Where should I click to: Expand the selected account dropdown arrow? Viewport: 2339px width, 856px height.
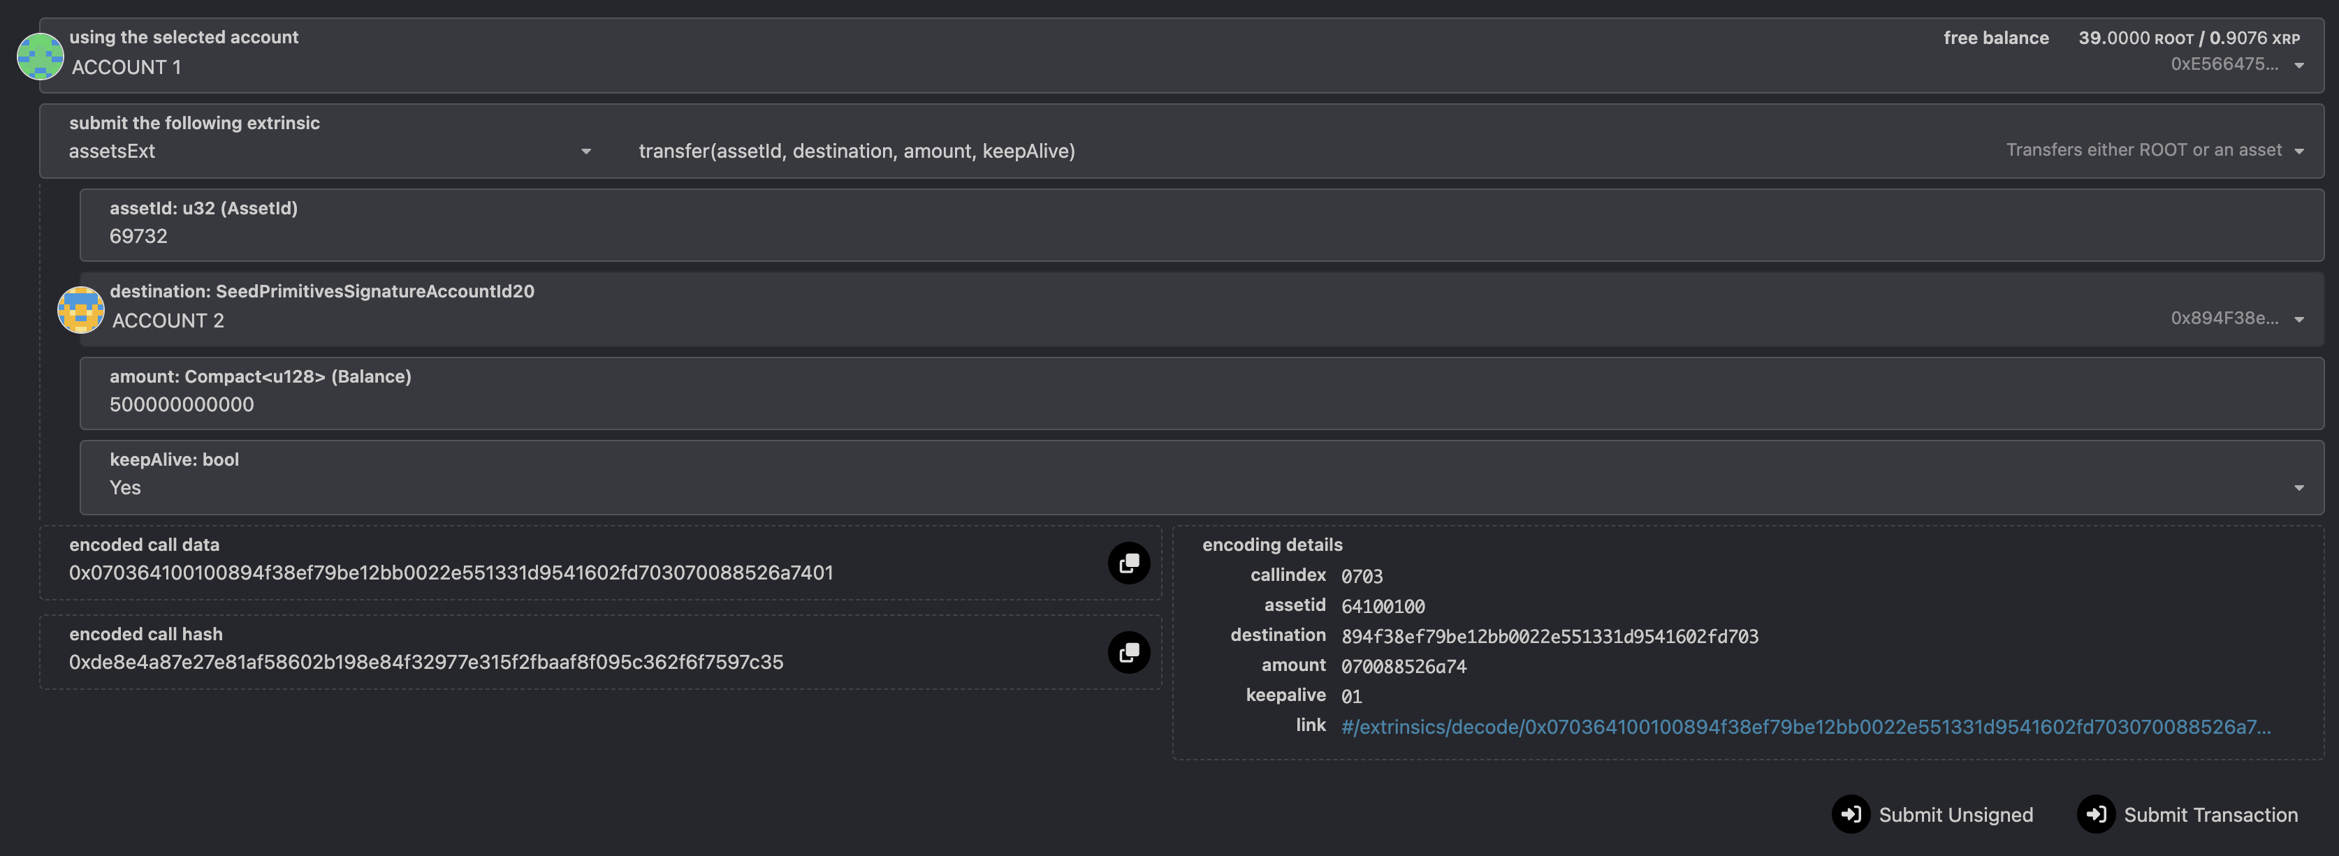coord(2298,66)
